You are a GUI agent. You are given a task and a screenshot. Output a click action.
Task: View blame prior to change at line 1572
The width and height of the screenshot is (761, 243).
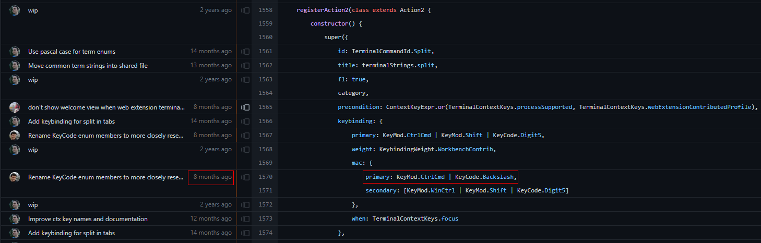[245, 205]
